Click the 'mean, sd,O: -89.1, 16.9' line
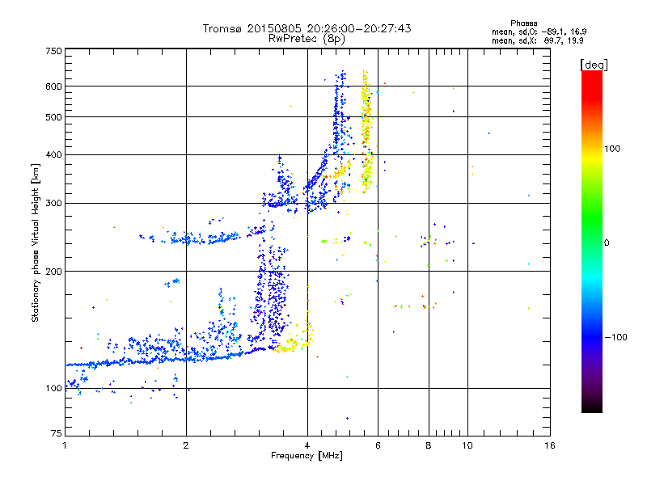647x485 pixels. coord(539,32)
